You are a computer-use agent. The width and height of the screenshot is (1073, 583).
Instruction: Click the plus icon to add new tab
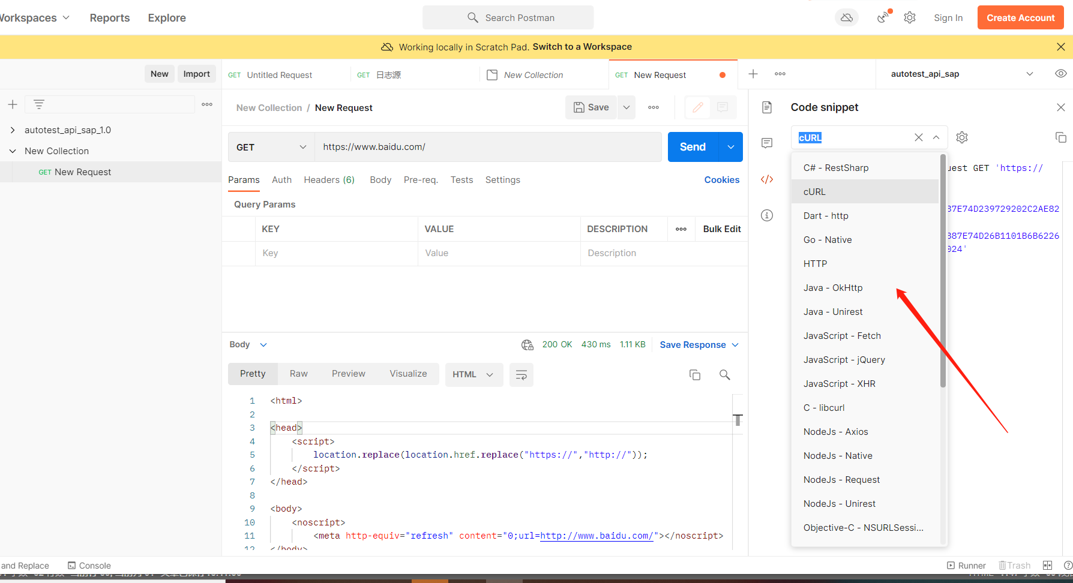[753, 74]
